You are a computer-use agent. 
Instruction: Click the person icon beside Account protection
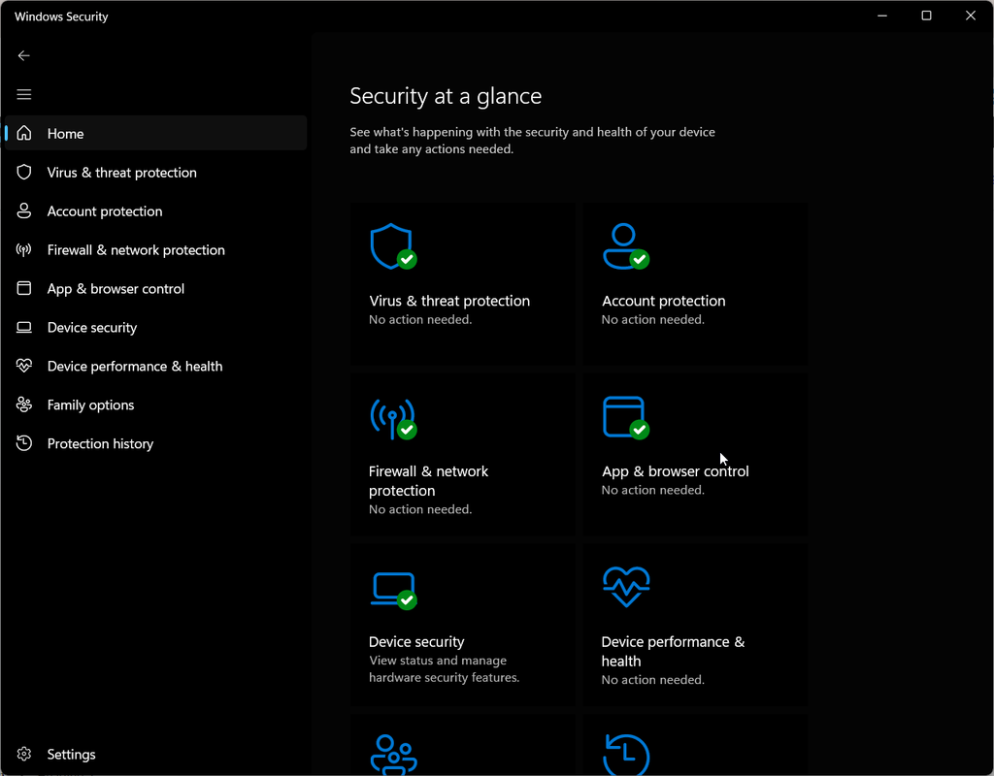click(24, 210)
